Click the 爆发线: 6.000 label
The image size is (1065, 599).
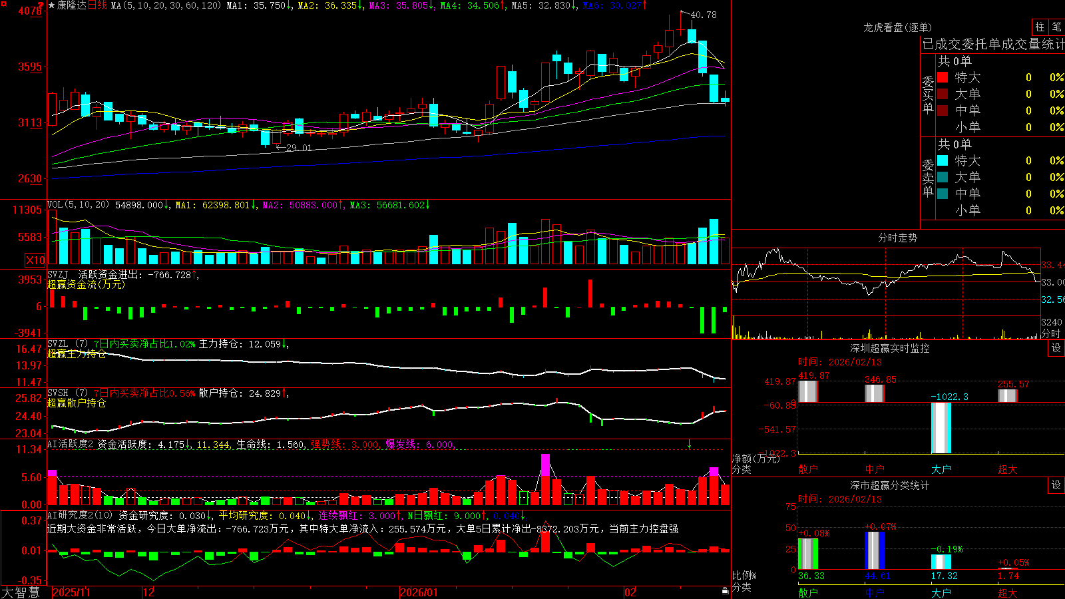point(421,445)
